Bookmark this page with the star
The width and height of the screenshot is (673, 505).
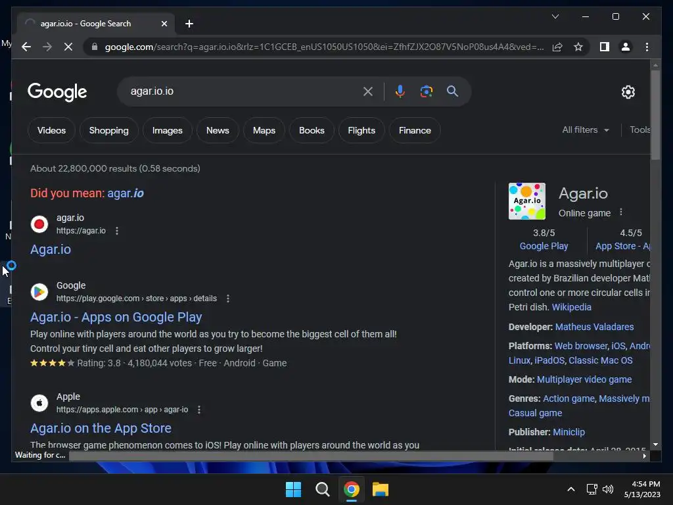(578, 47)
